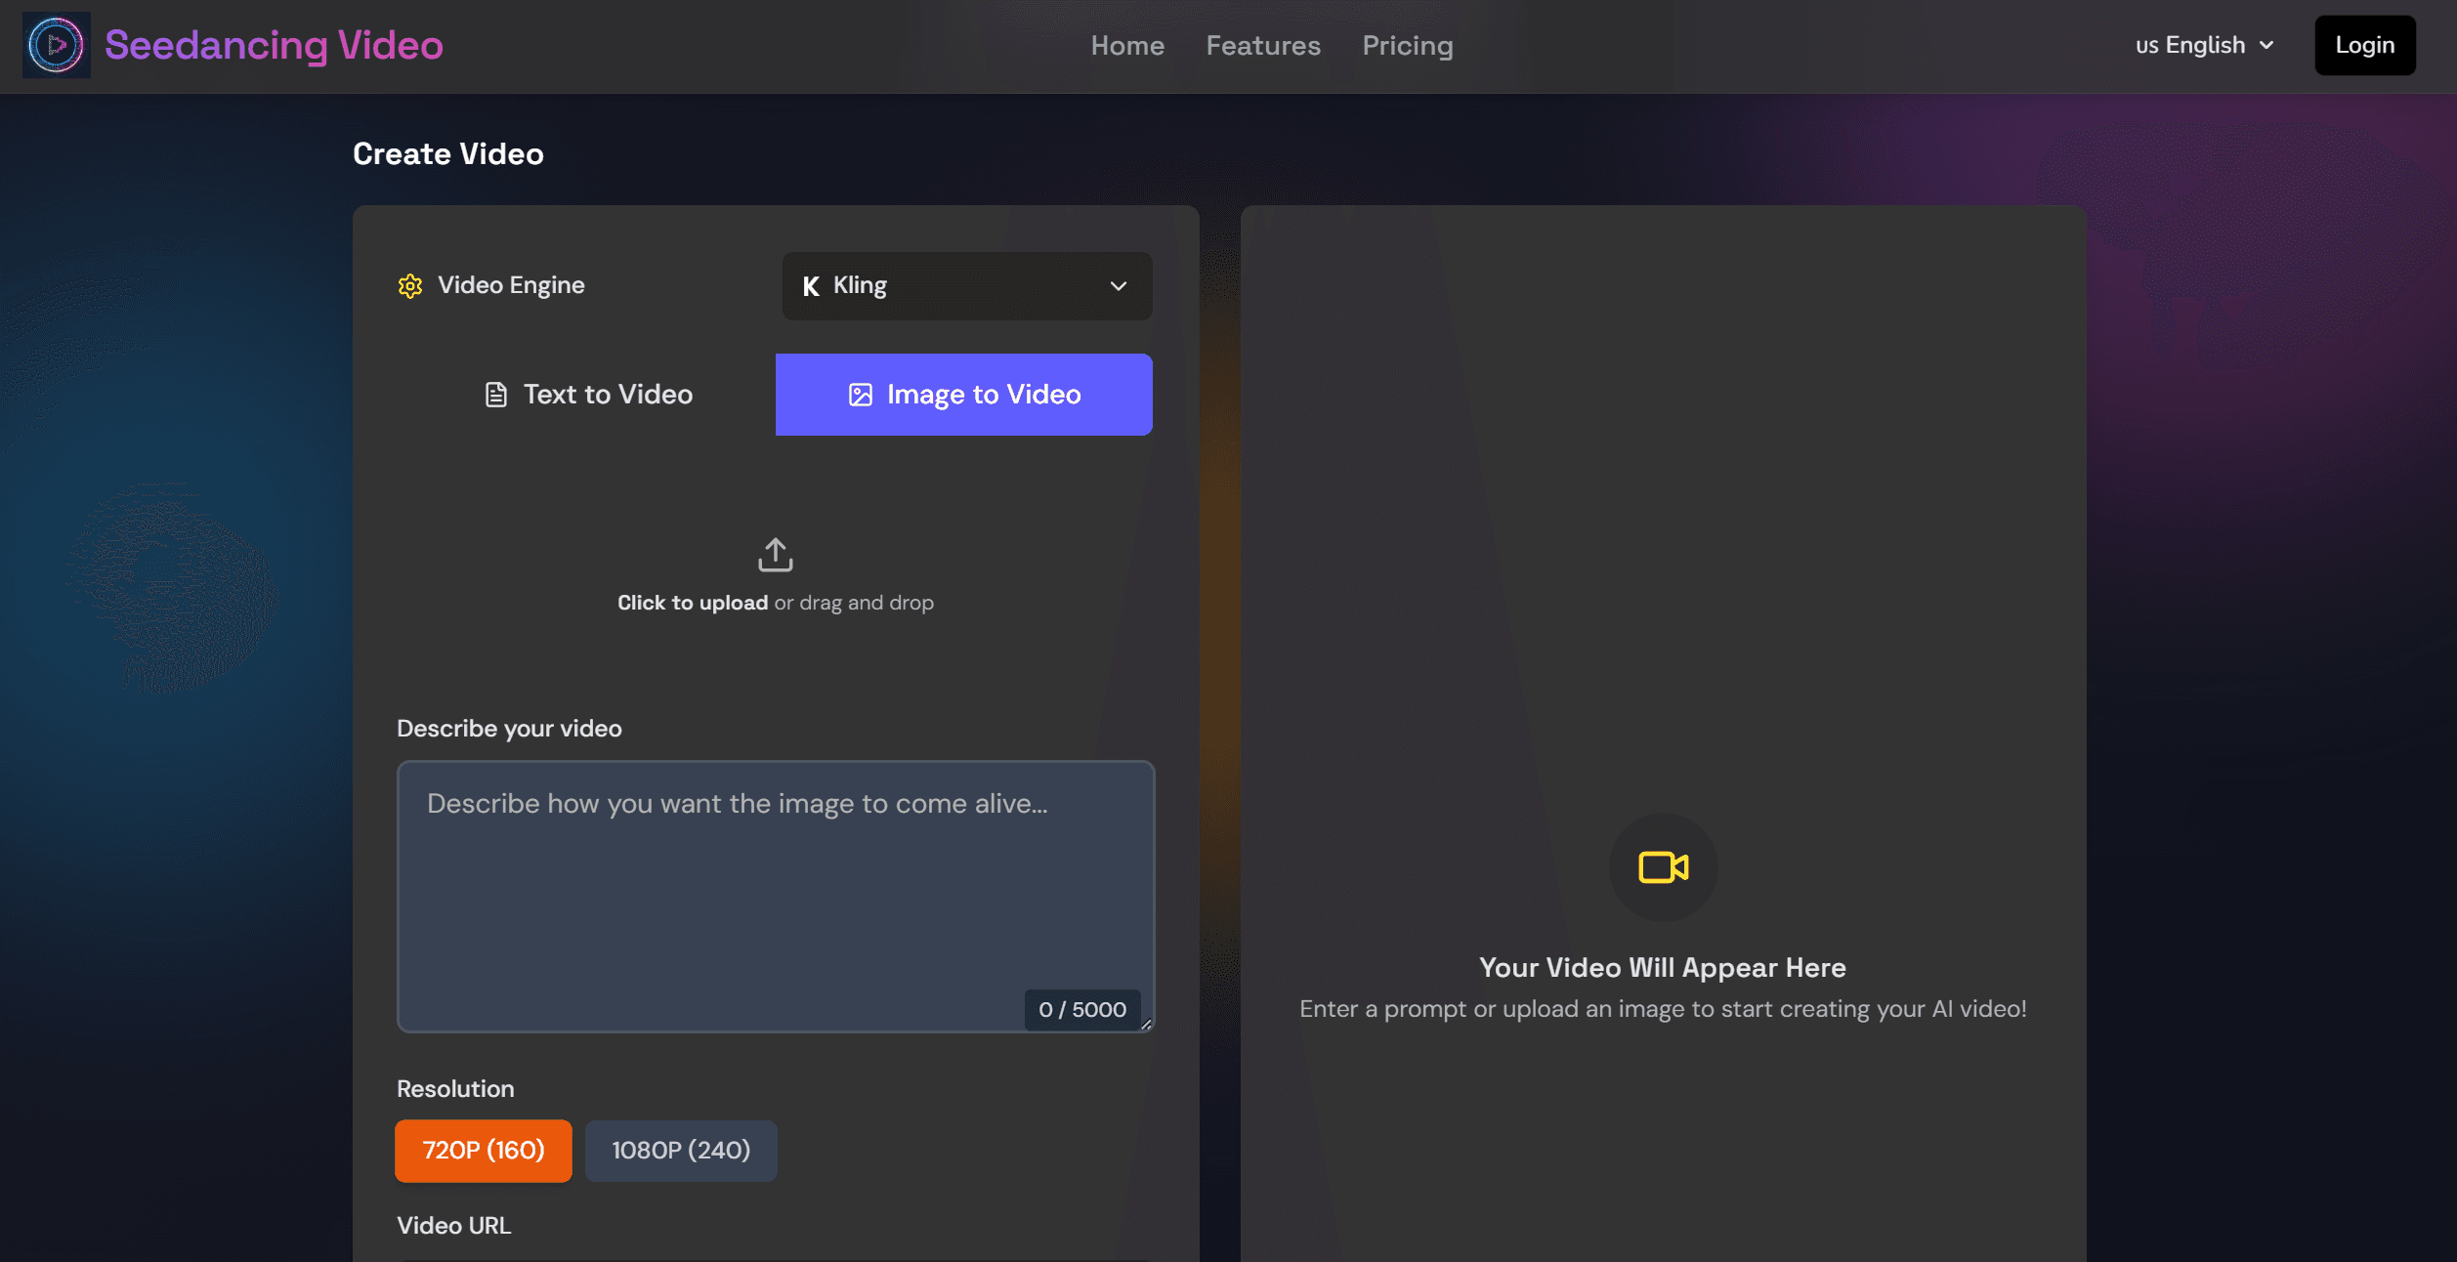This screenshot has width=2457, height=1262.
Task: Click the US flag icon in language selector
Action: pos(2147,45)
